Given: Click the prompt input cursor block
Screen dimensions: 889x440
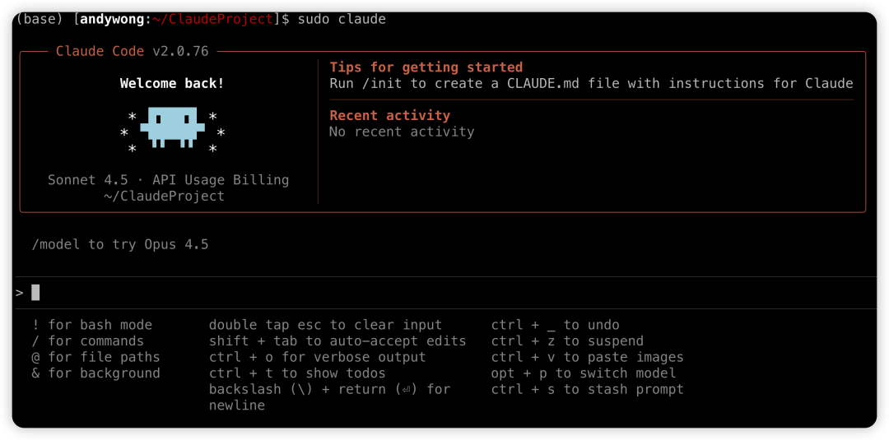Looking at the screenshot, I should tap(35, 293).
